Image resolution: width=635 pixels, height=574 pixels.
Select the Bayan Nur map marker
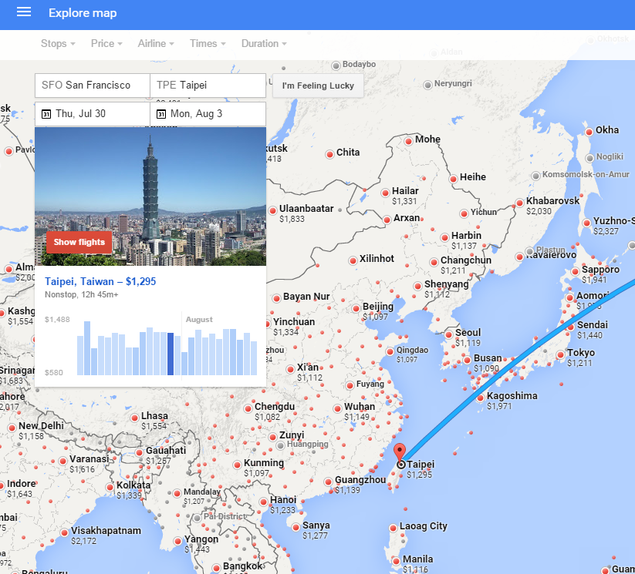[276, 298]
